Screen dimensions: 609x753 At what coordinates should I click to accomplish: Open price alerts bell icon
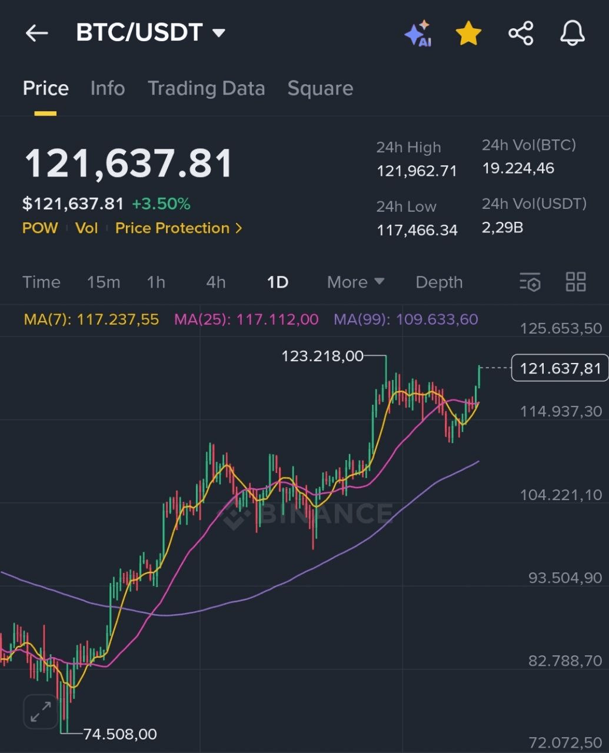pyautogui.click(x=573, y=33)
